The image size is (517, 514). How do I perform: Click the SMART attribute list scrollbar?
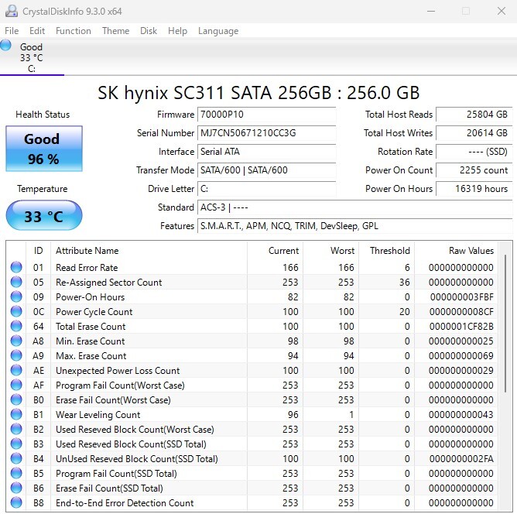coord(505,376)
